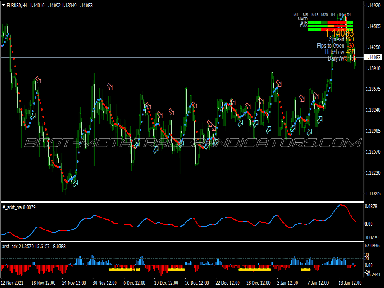384x288 pixels.
Task: Click the 18 Nov 12:00 time label
Action: pos(44,282)
